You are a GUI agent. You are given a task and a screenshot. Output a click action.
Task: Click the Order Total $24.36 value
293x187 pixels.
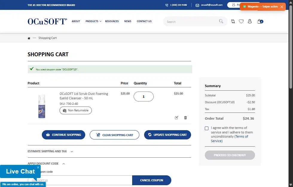click(248, 118)
